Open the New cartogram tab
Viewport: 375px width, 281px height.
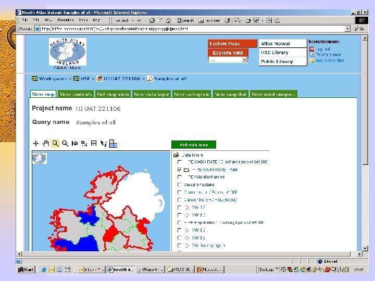coord(192,94)
